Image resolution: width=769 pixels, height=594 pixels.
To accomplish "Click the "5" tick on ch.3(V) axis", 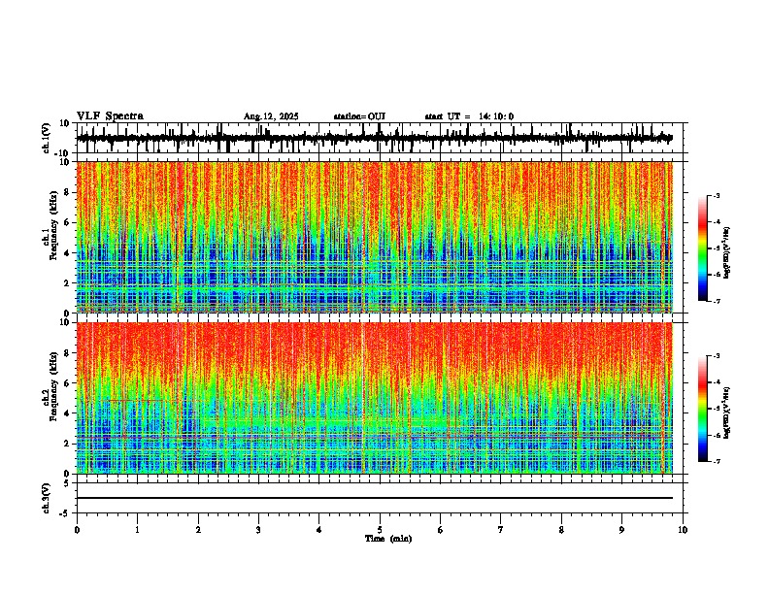I will [68, 483].
